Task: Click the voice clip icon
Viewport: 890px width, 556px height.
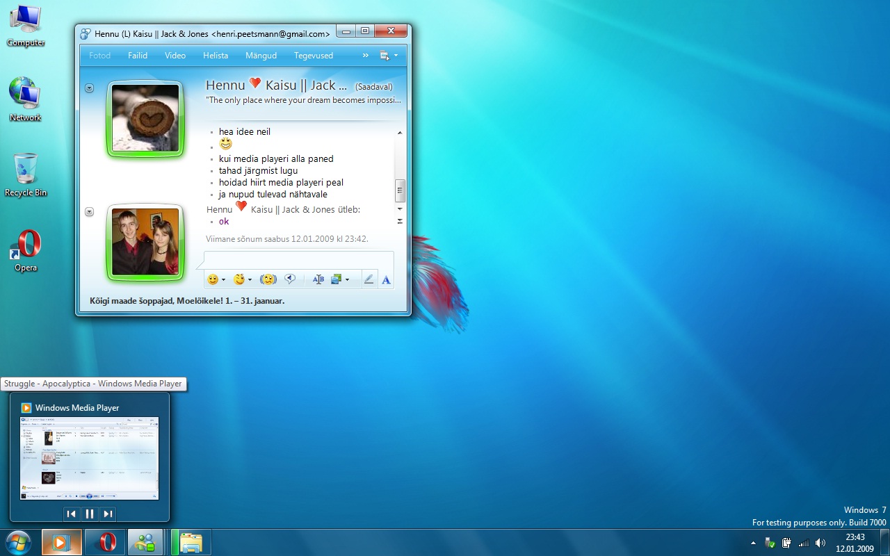Action: [291, 279]
